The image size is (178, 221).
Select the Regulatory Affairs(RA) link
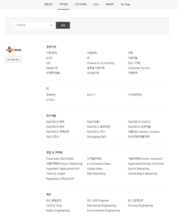(60, 179)
